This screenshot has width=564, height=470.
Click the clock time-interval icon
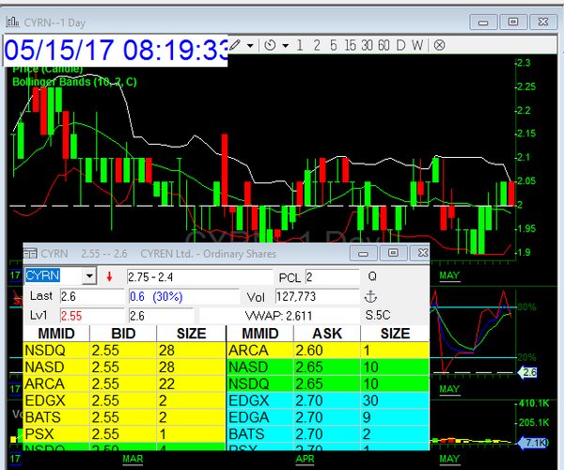coord(270,44)
